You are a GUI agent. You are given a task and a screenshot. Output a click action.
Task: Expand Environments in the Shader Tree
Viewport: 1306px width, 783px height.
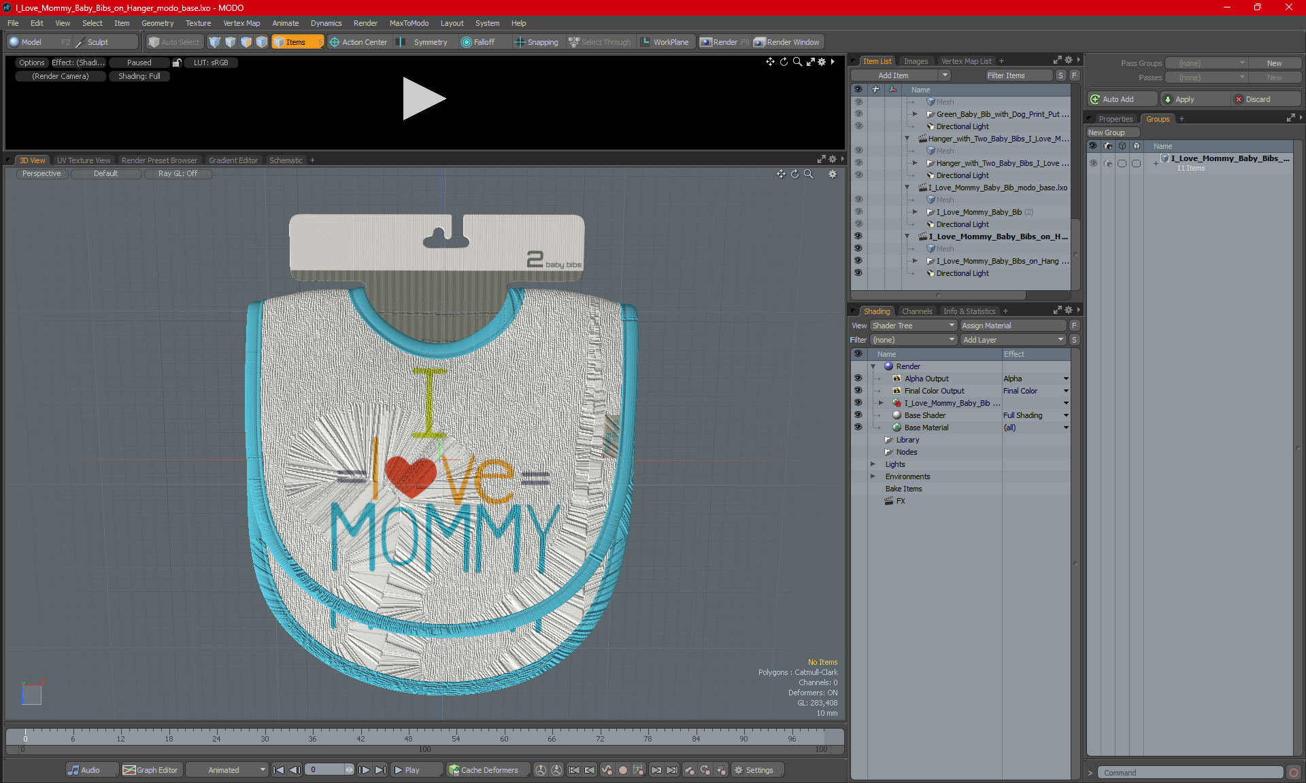click(x=873, y=476)
